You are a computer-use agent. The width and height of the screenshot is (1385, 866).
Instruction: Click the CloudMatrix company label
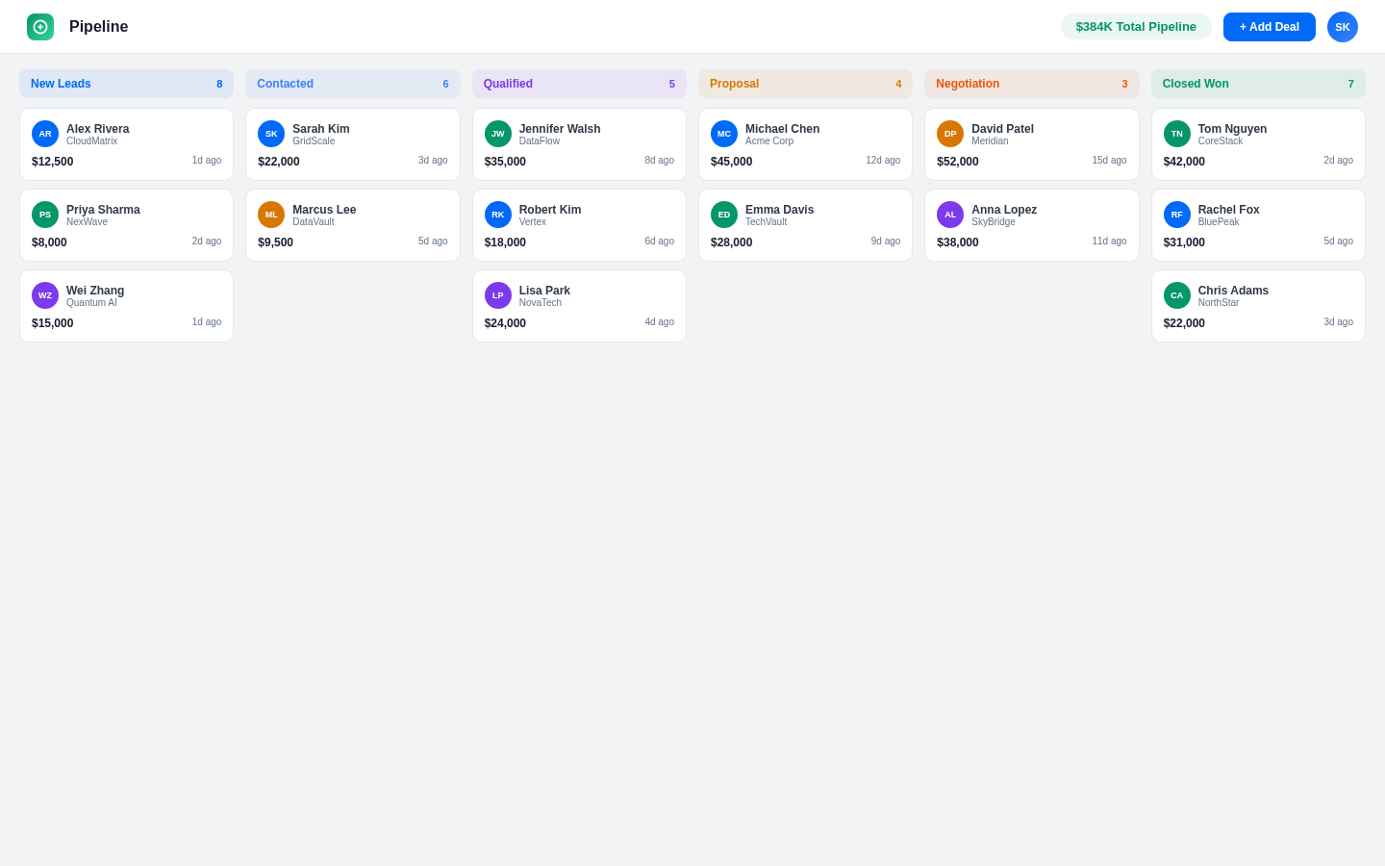[91, 141]
